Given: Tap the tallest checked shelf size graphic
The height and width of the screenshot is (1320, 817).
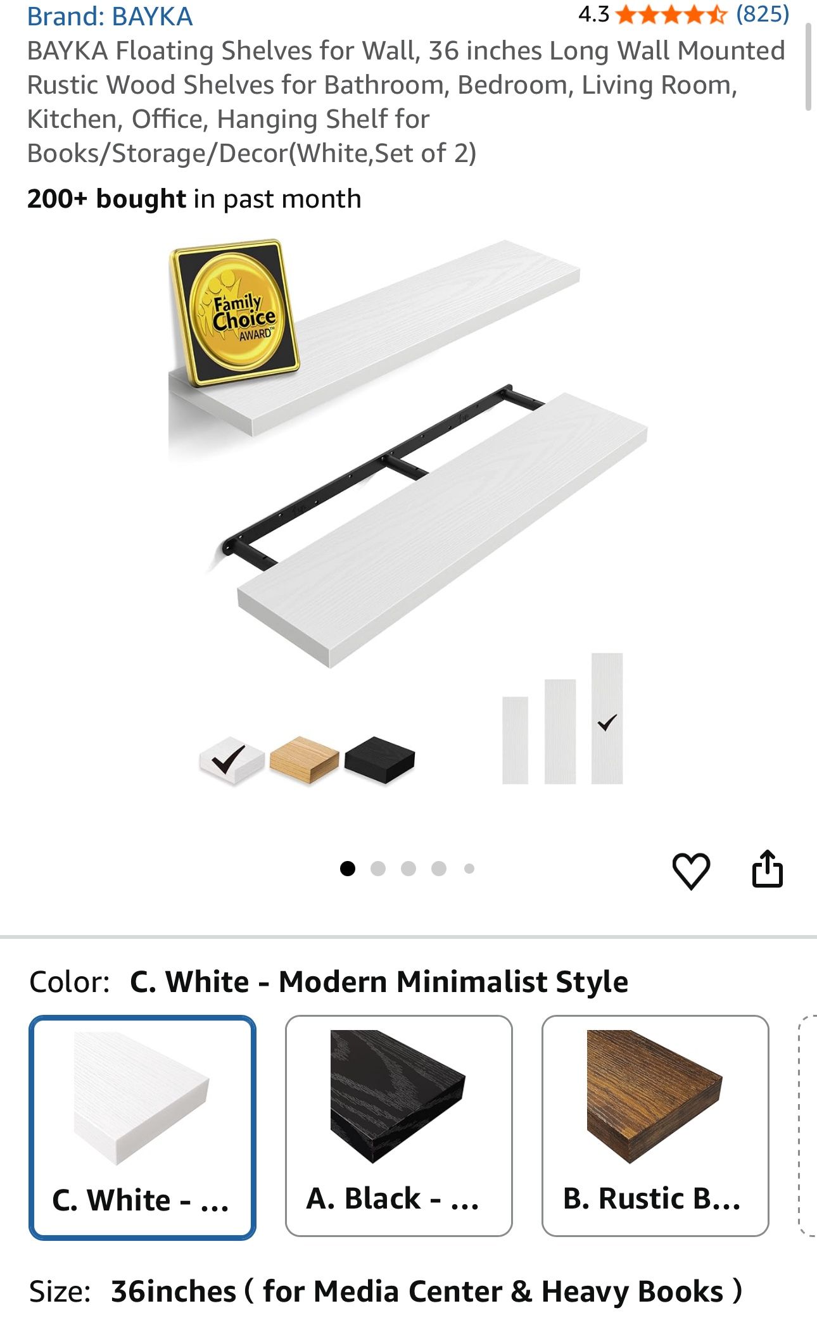Looking at the screenshot, I should tap(607, 719).
